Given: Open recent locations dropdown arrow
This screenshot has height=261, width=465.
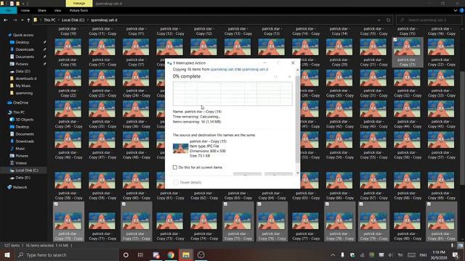Looking at the screenshot, I should point(23,20).
